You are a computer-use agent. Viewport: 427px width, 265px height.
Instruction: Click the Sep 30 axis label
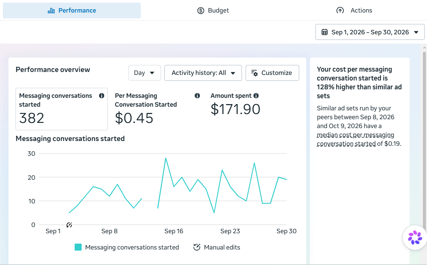287,231
